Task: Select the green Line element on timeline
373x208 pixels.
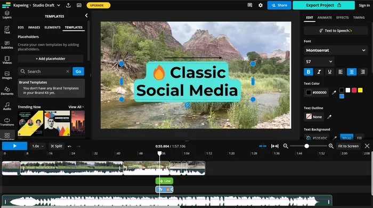Action: click(x=164, y=181)
